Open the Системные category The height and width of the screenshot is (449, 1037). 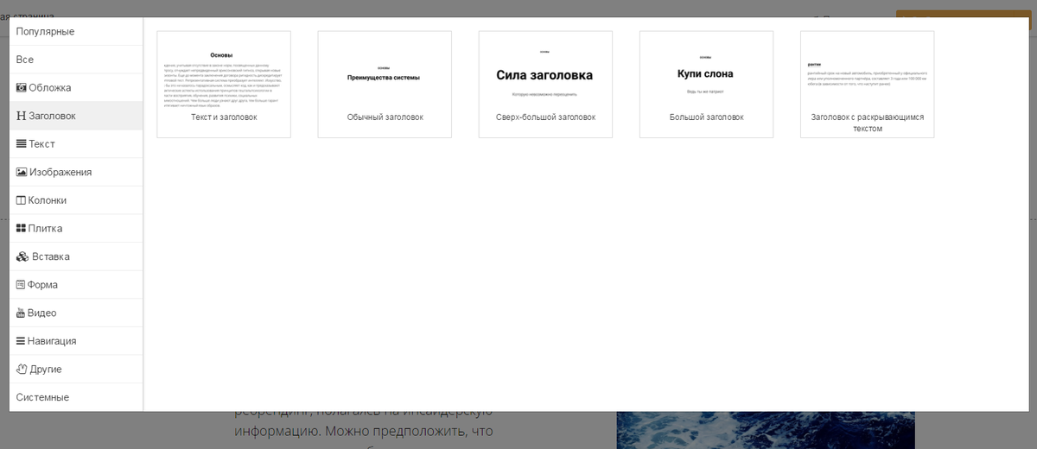[x=42, y=397]
